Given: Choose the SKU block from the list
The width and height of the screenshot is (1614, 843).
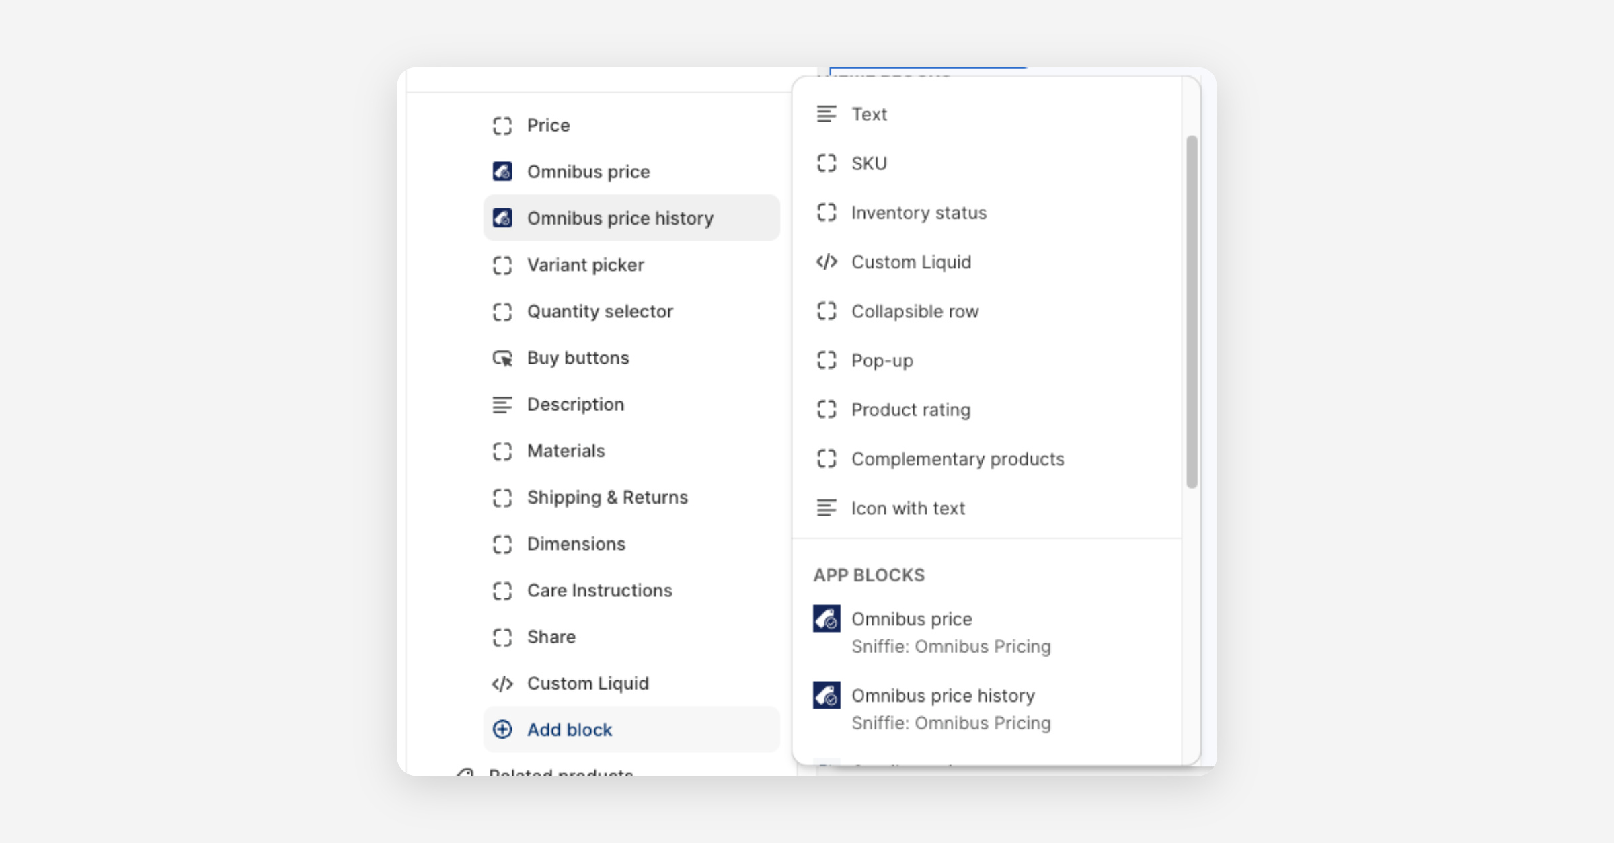Looking at the screenshot, I should click(x=869, y=163).
